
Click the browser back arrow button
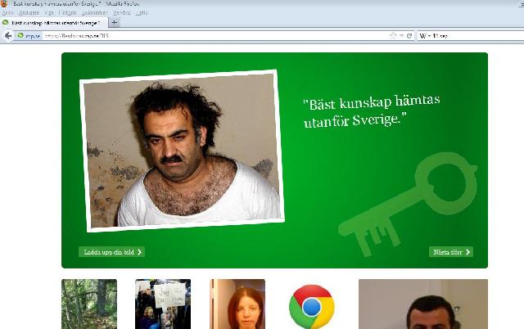(8, 36)
